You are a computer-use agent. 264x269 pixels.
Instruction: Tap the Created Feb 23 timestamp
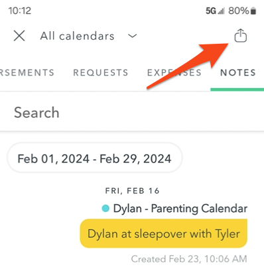(189, 259)
